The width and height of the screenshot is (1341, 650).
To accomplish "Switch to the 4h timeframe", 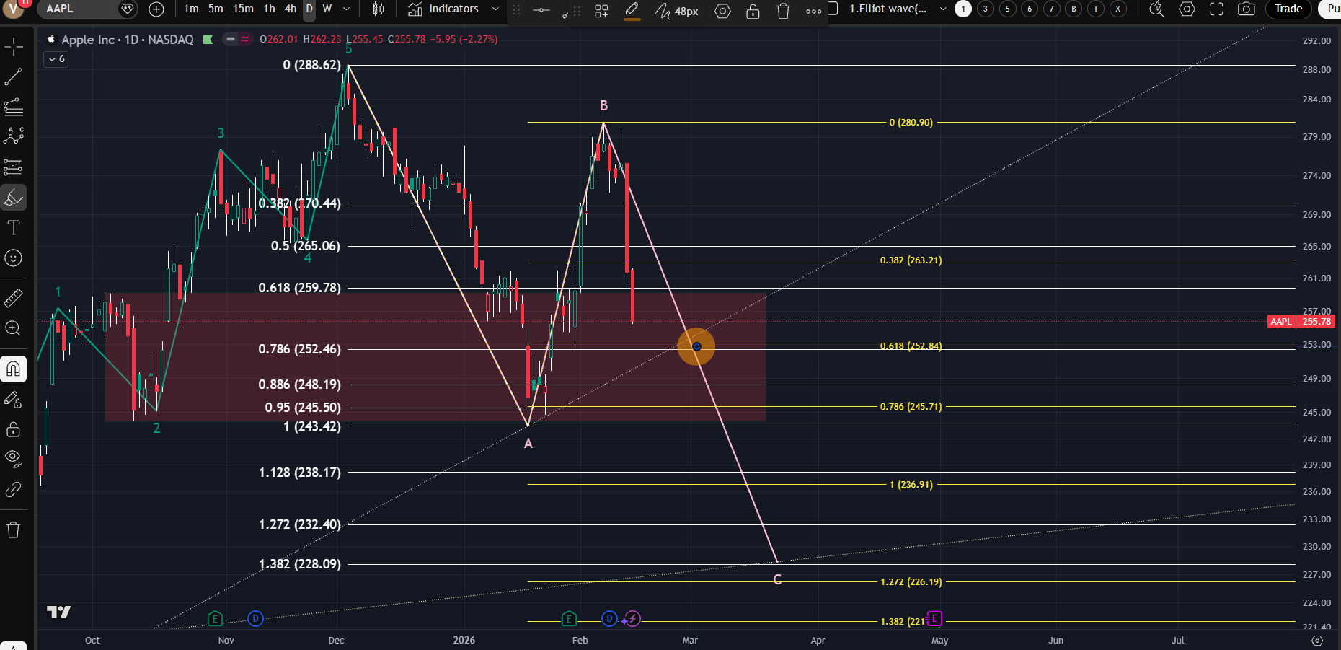I will (291, 9).
